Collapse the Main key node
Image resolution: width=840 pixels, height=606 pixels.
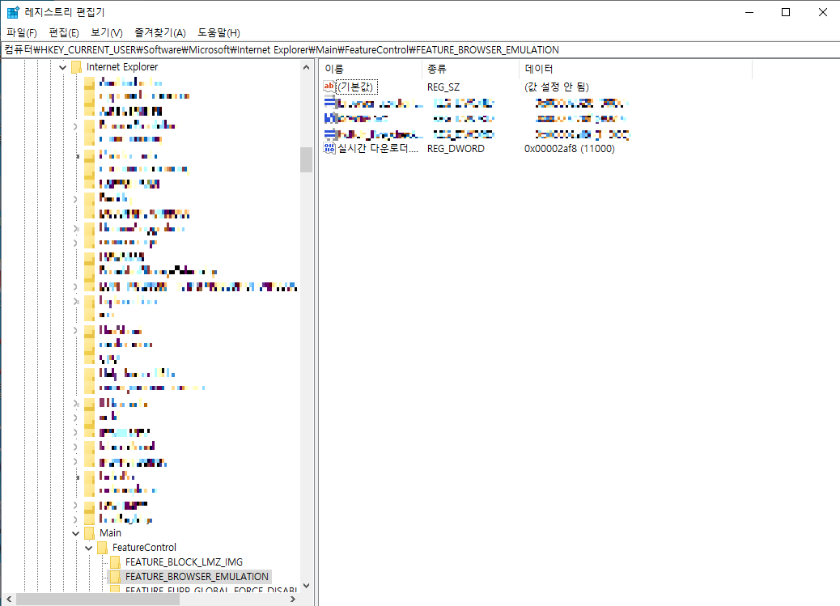(x=75, y=533)
